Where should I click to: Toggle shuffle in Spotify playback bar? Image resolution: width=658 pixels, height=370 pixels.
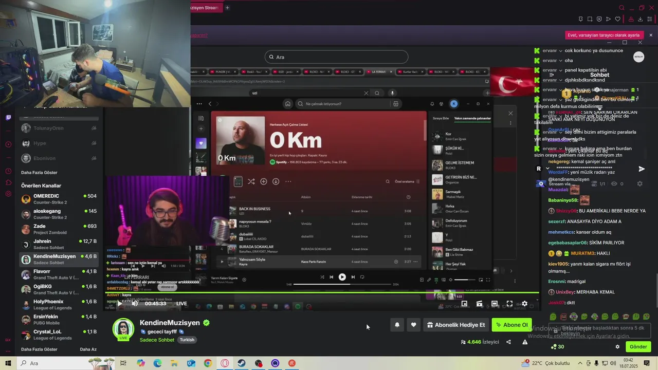click(x=322, y=277)
